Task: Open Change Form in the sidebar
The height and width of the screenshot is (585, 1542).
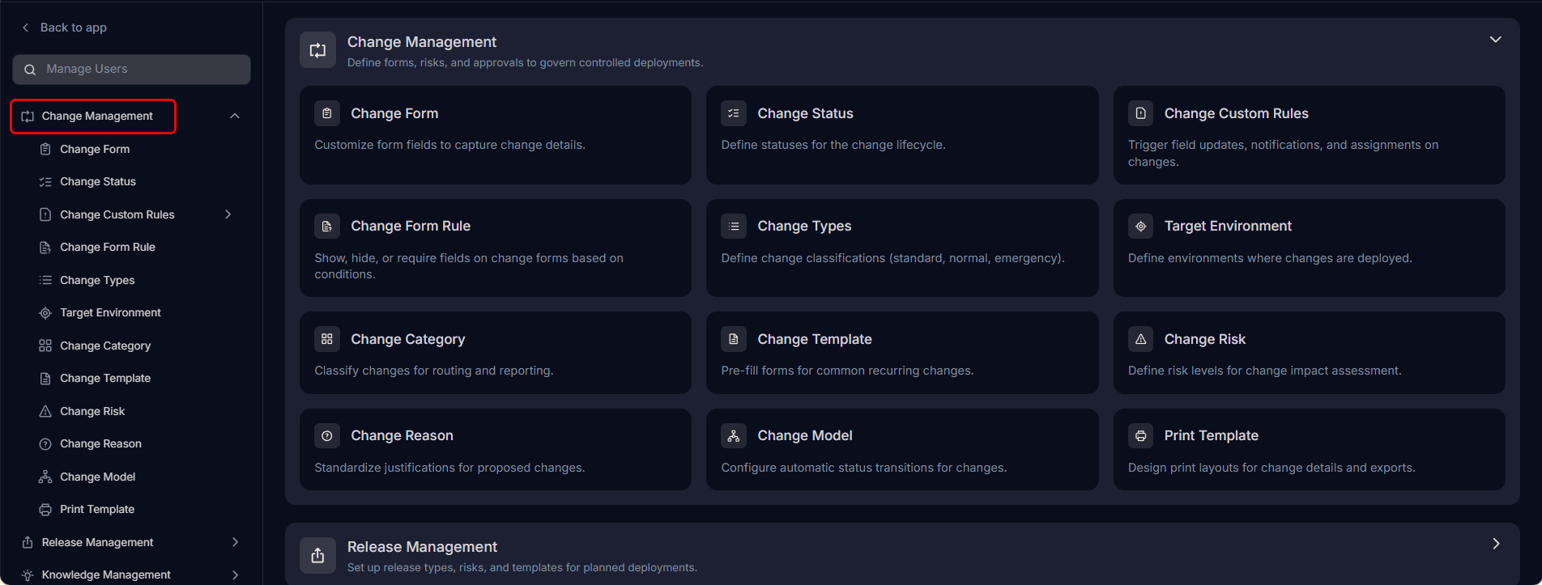Action: [x=95, y=149]
